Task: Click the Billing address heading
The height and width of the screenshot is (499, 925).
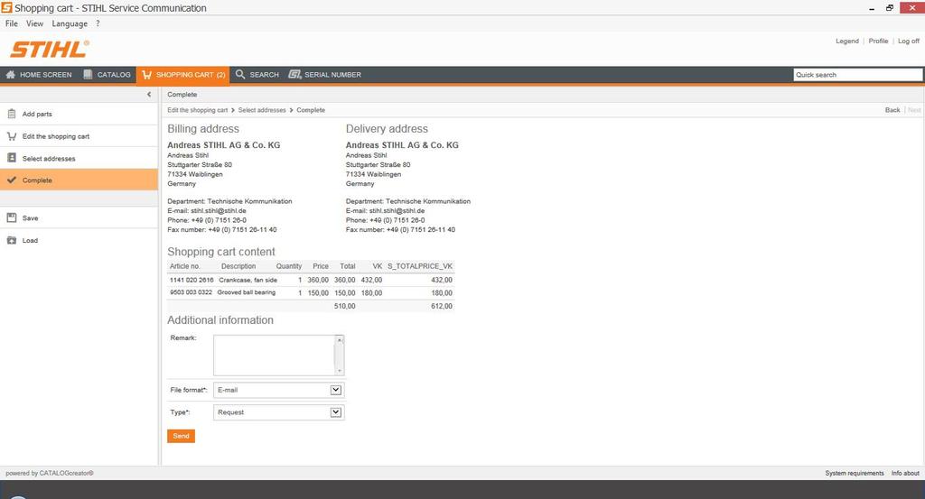Action: coord(203,128)
